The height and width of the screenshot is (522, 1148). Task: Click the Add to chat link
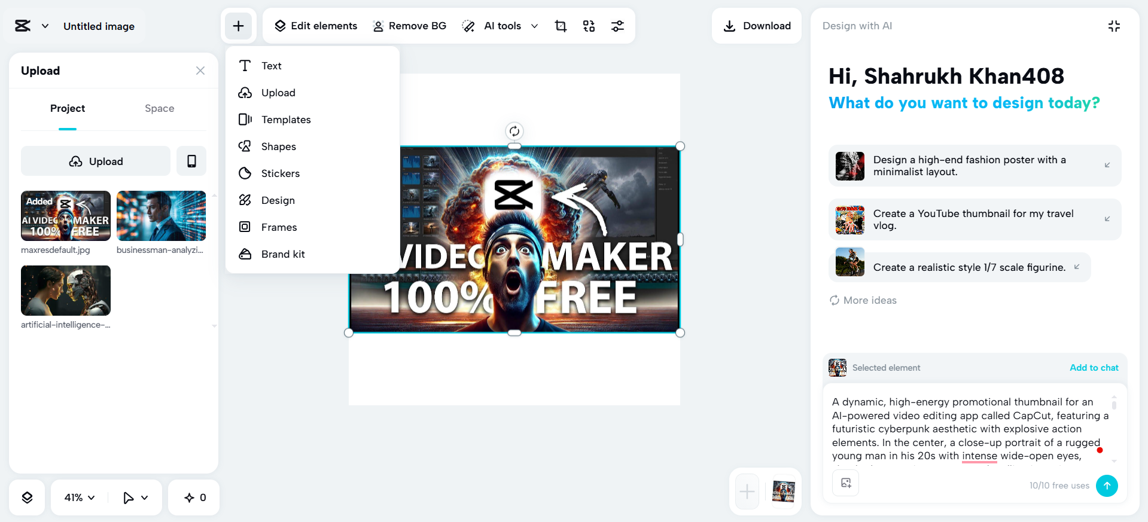point(1094,368)
